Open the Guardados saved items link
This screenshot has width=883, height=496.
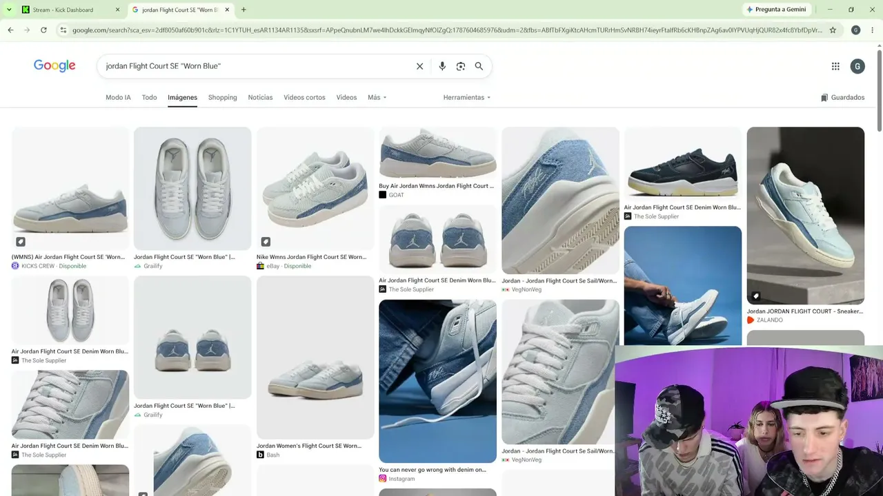point(842,98)
